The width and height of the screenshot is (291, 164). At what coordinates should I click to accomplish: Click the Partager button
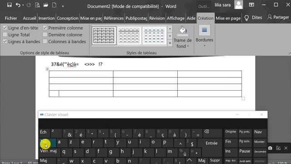pos(278,17)
